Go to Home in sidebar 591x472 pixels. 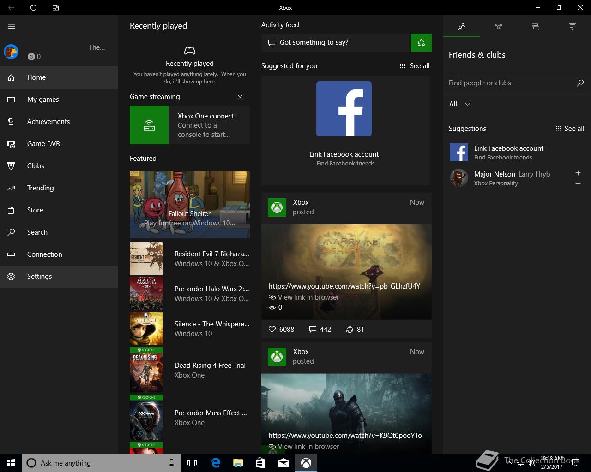click(59, 77)
